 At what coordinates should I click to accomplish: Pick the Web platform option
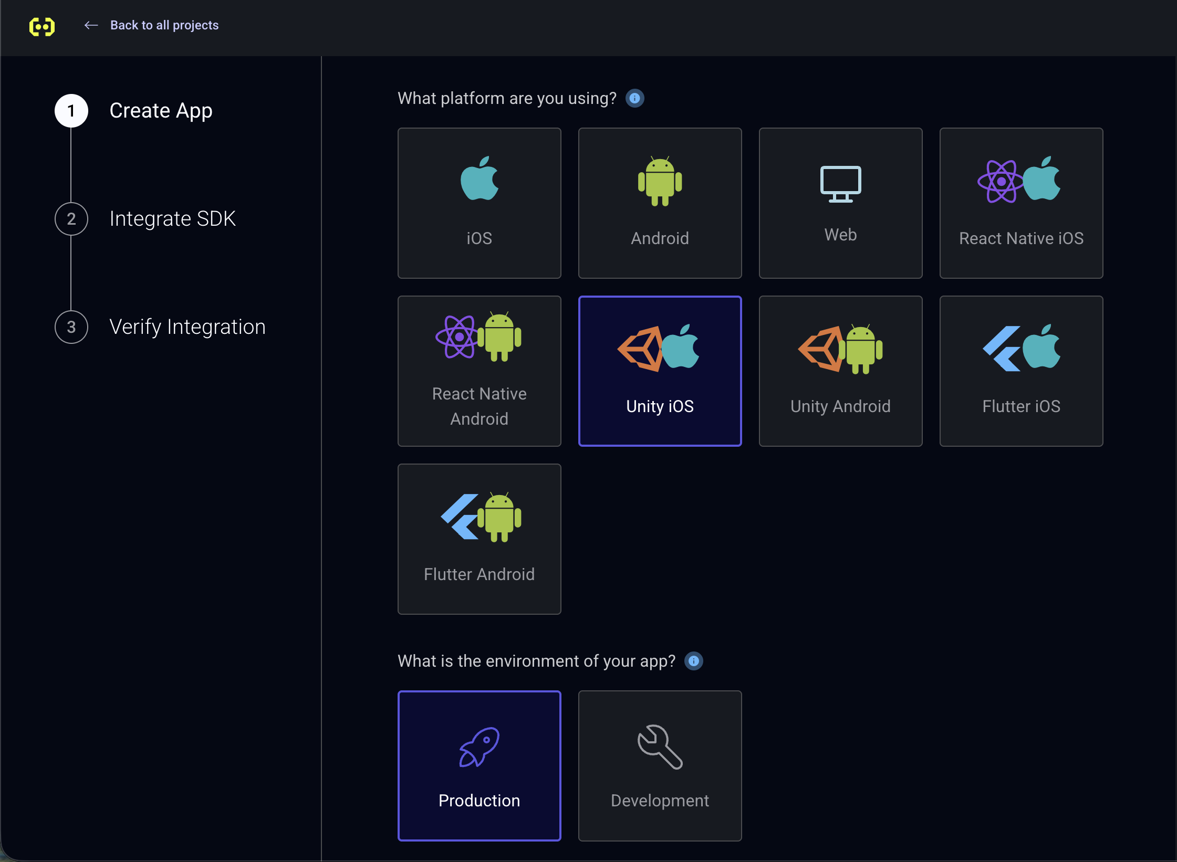(x=840, y=203)
